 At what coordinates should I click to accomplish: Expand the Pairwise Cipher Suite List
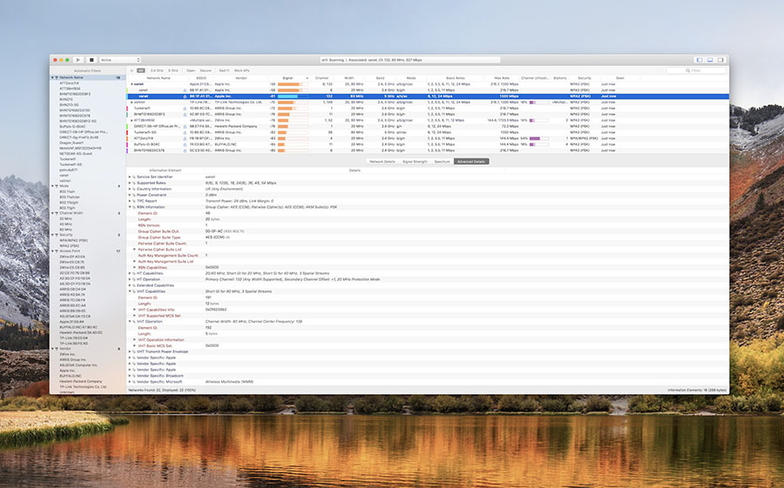click(134, 250)
